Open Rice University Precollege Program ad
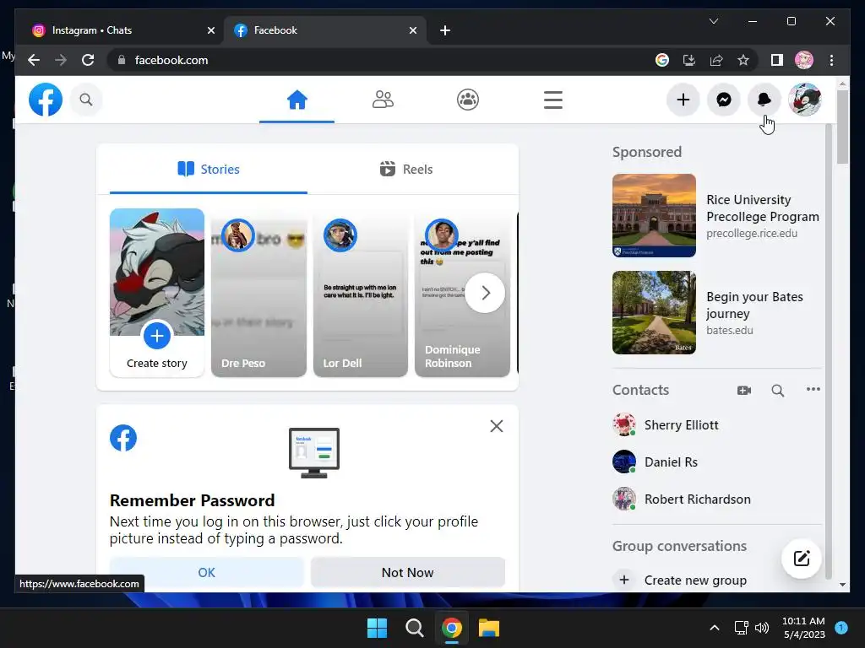Image resolution: width=865 pixels, height=648 pixels. point(716,215)
